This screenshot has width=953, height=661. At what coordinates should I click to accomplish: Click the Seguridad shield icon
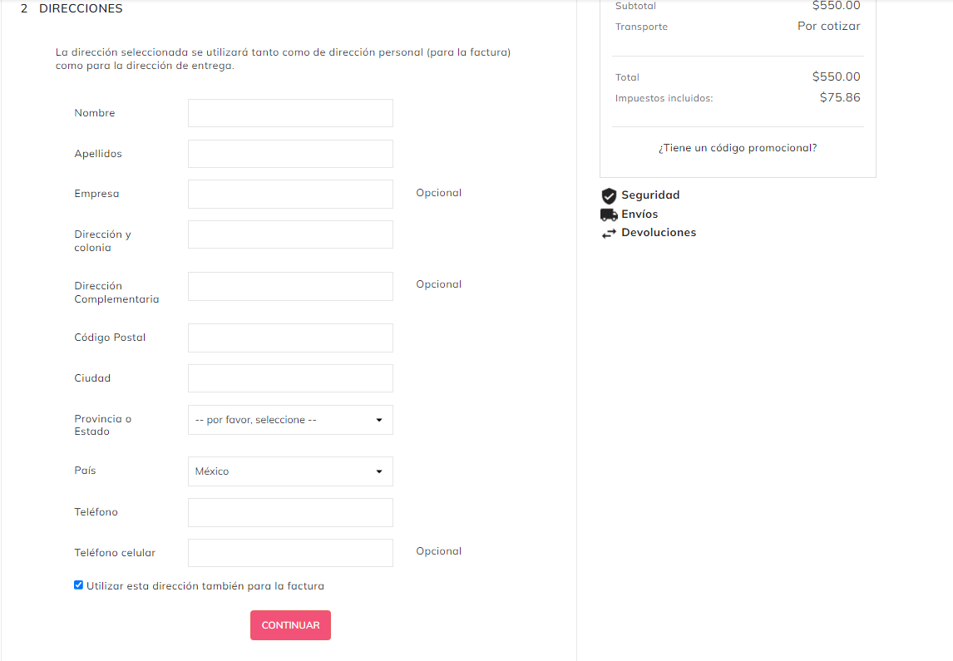click(x=609, y=195)
